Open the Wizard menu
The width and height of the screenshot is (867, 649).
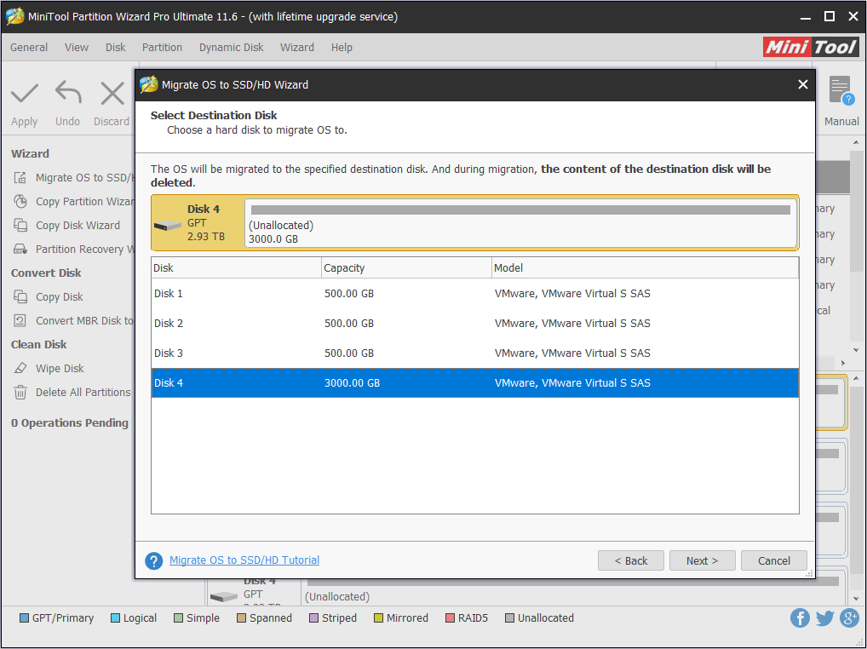pos(297,48)
